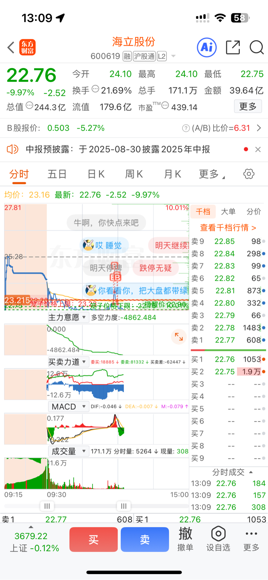Tap the back arrow icon

(11, 47)
